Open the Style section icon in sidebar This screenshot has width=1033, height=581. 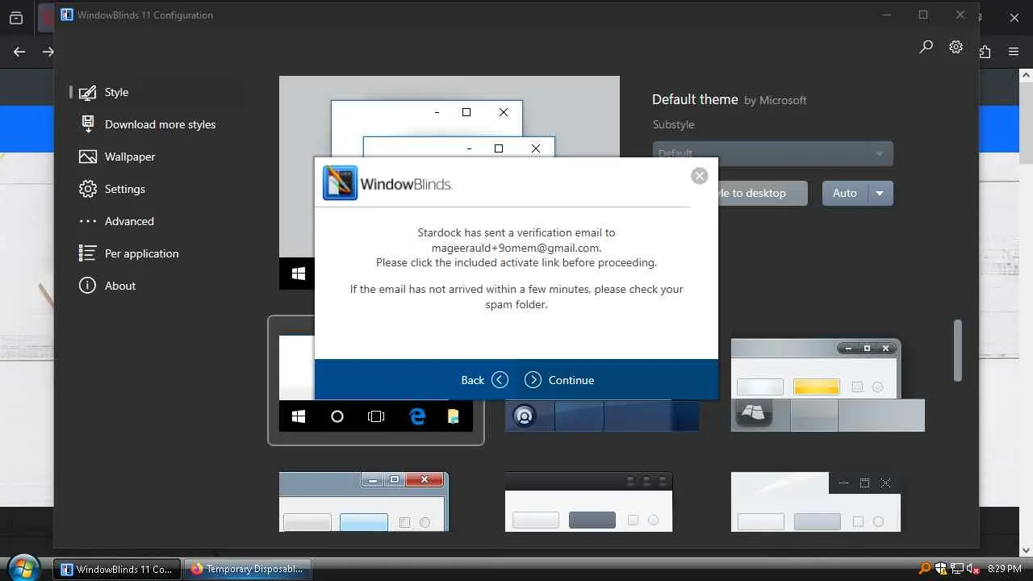(x=88, y=92)
